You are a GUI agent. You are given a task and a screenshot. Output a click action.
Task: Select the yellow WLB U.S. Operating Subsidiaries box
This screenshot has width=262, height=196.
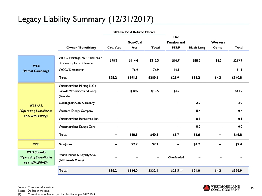click(x=37, y=111)
